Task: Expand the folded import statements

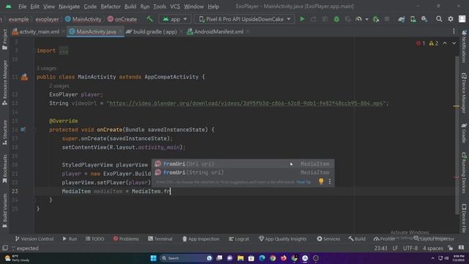Action: (64, 51)
